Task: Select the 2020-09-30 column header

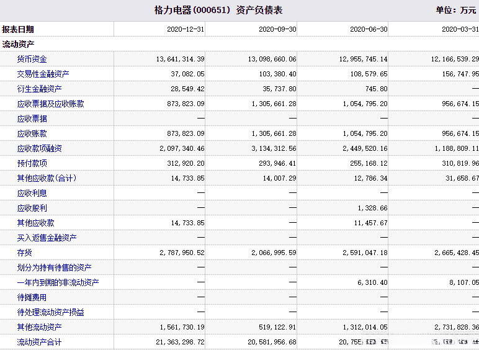Action: click(x=277, y=29)
